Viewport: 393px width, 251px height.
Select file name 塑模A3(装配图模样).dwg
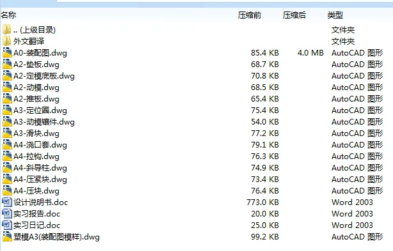click(x=56, y=237)
